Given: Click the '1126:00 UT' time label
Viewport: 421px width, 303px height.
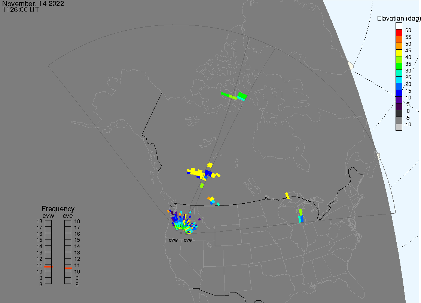Looking at the screenshot, I should (x=21, y=10).
